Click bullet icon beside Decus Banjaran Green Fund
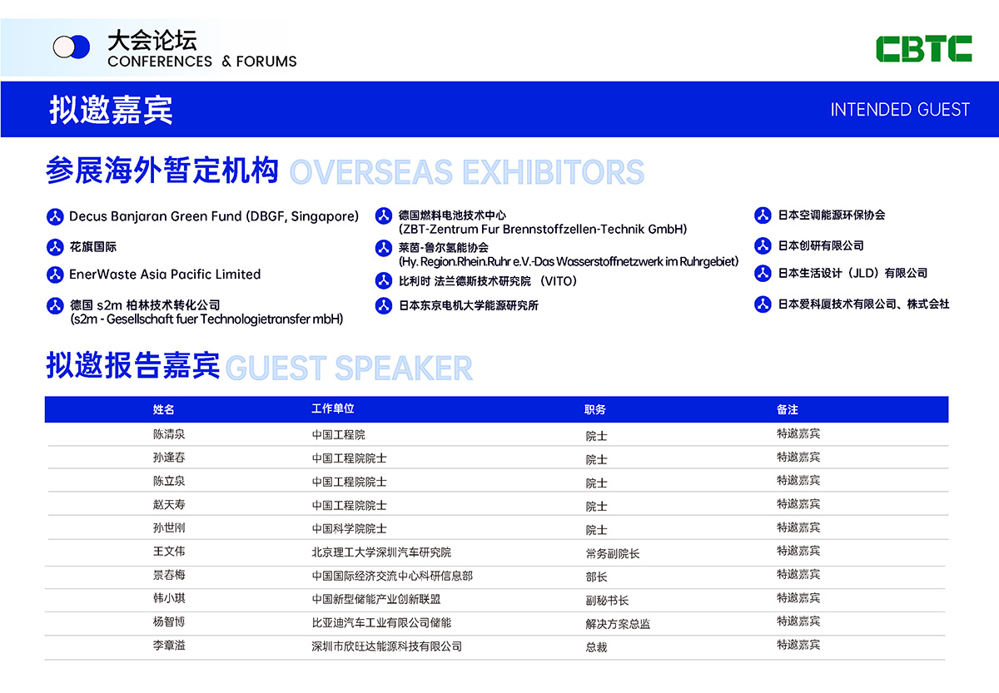 (55, 217)
